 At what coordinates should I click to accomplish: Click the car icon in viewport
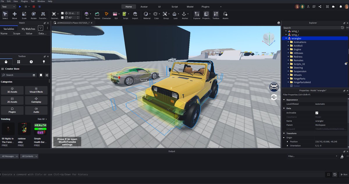(274, 87)
